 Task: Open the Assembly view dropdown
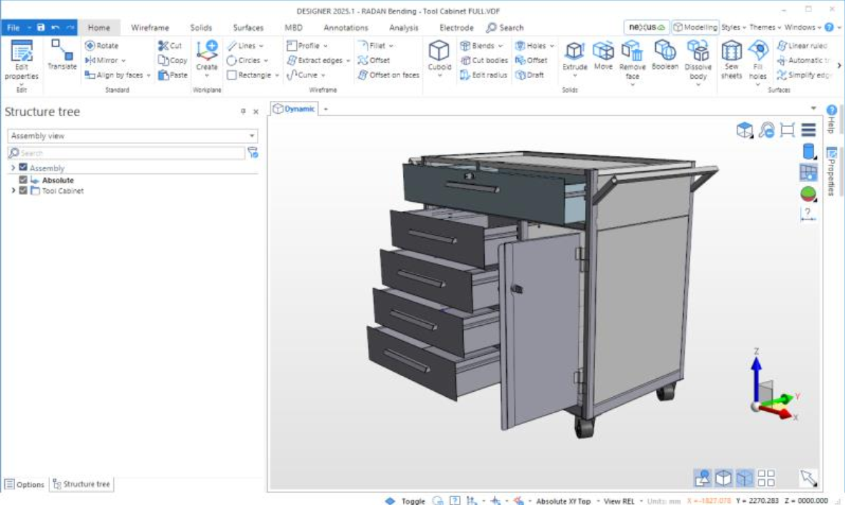(x=132, y=136)
